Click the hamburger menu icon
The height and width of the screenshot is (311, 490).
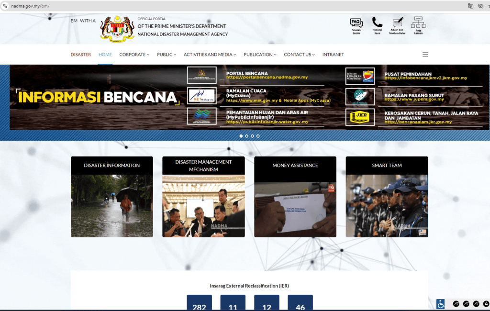(x=425, y=55)
